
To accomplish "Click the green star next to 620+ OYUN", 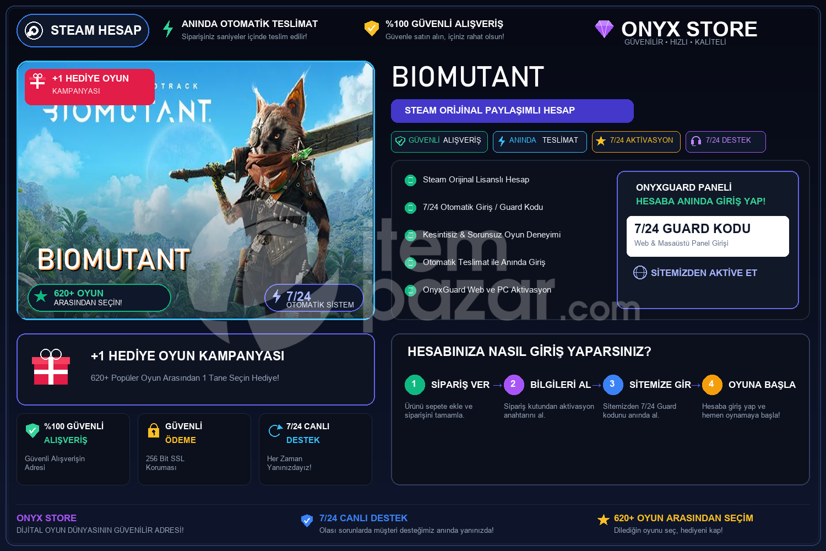I will click(x=41, y=296).
